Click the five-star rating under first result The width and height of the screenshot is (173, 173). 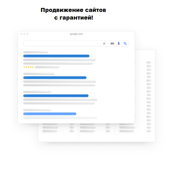pyautogui.click(x=28, y=67)
